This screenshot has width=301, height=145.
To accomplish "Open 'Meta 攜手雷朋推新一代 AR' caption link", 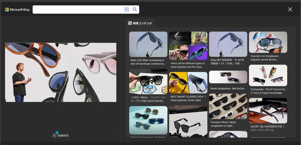I will coord(227,62).
